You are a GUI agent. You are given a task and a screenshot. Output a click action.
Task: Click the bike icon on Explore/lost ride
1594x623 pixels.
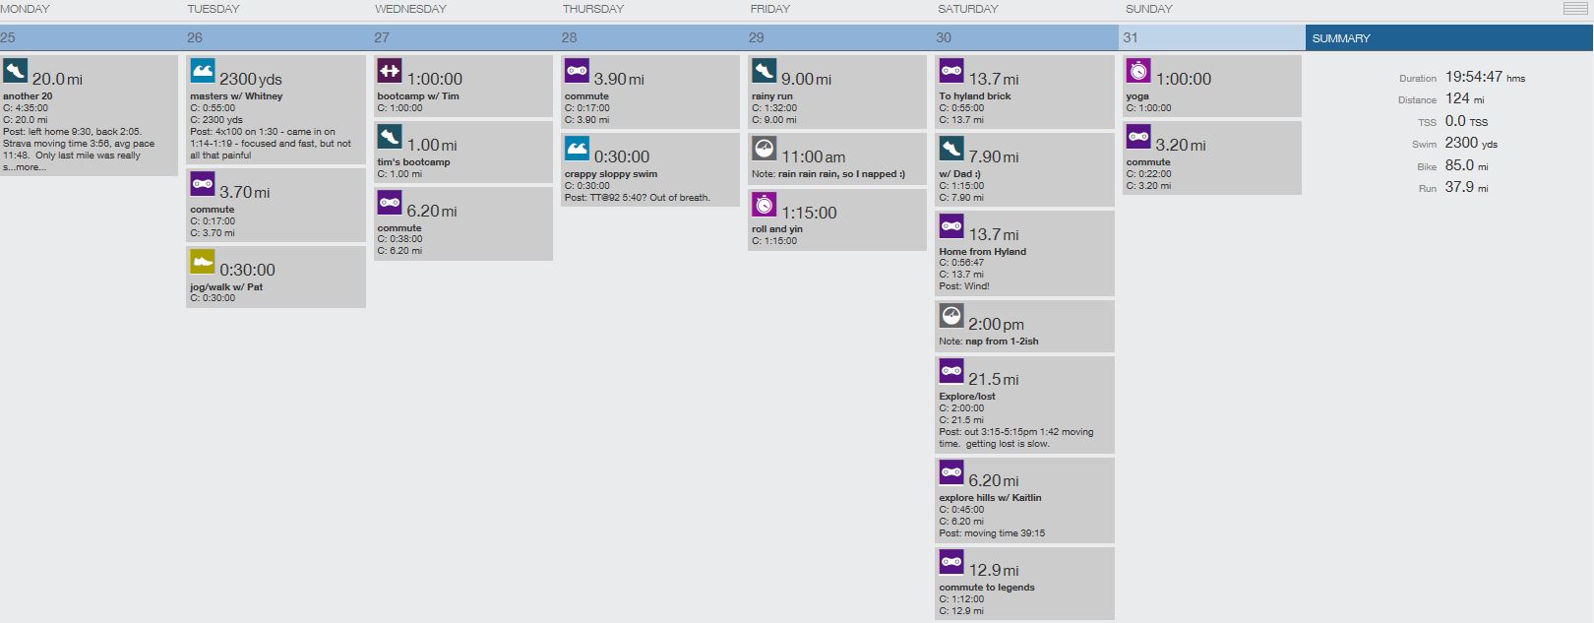(951, 371)
